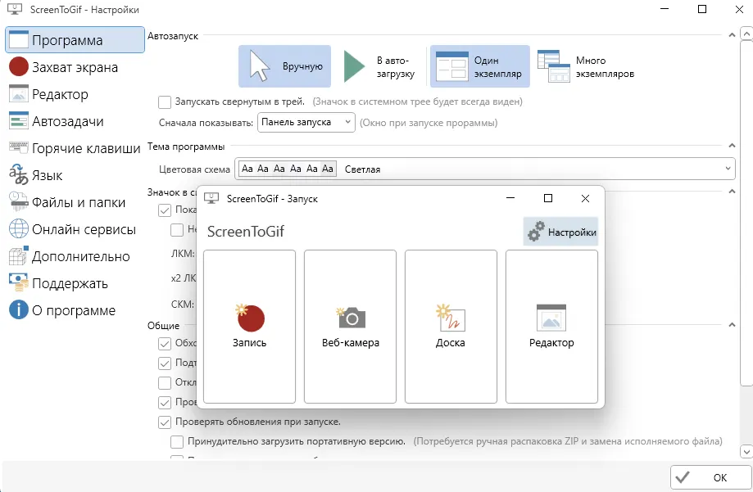753x492 pixels.
Task: Enable Запускать свернутым в трей checkbox
Action: coord(165,102)
